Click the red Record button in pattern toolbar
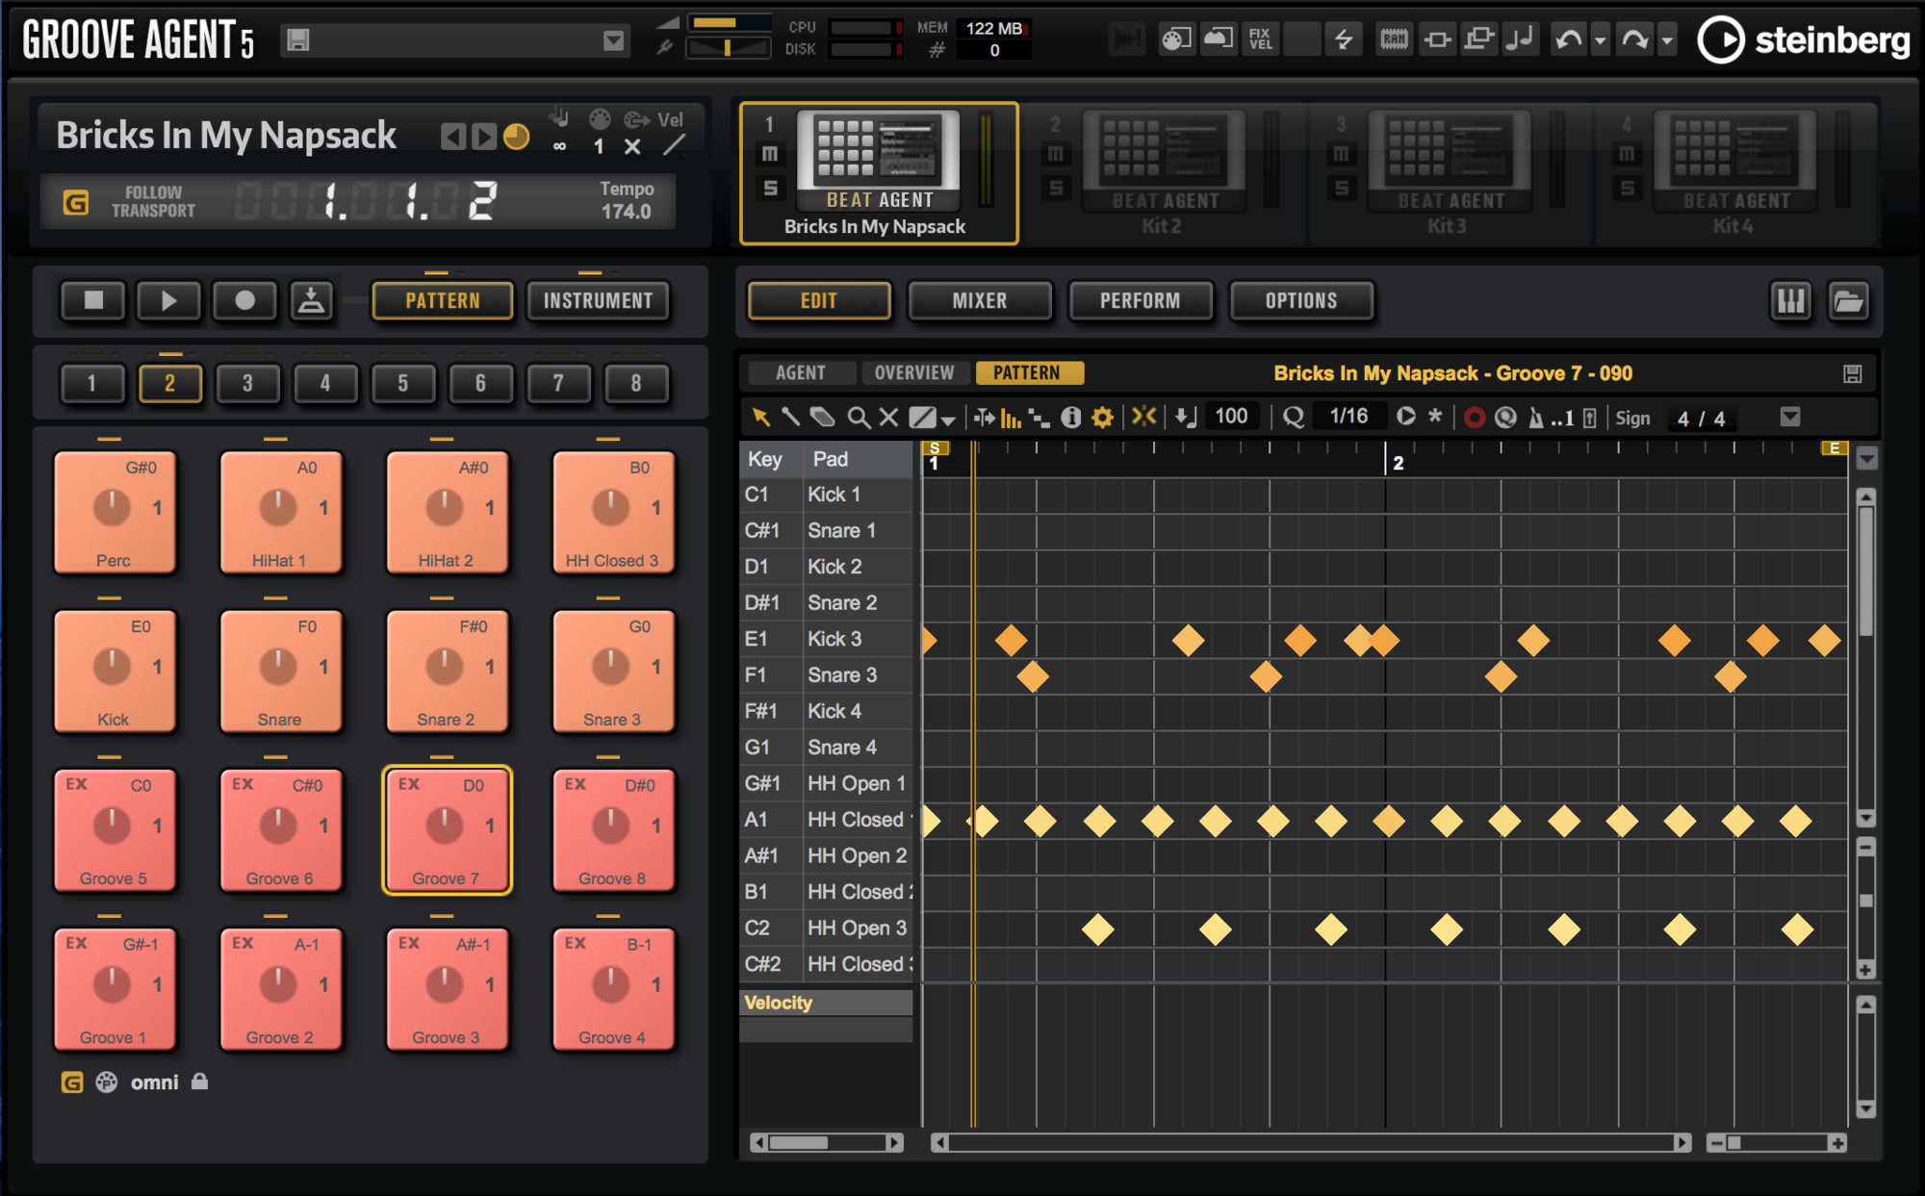Screen dimensions: 1925x1196 [1474, 418]
